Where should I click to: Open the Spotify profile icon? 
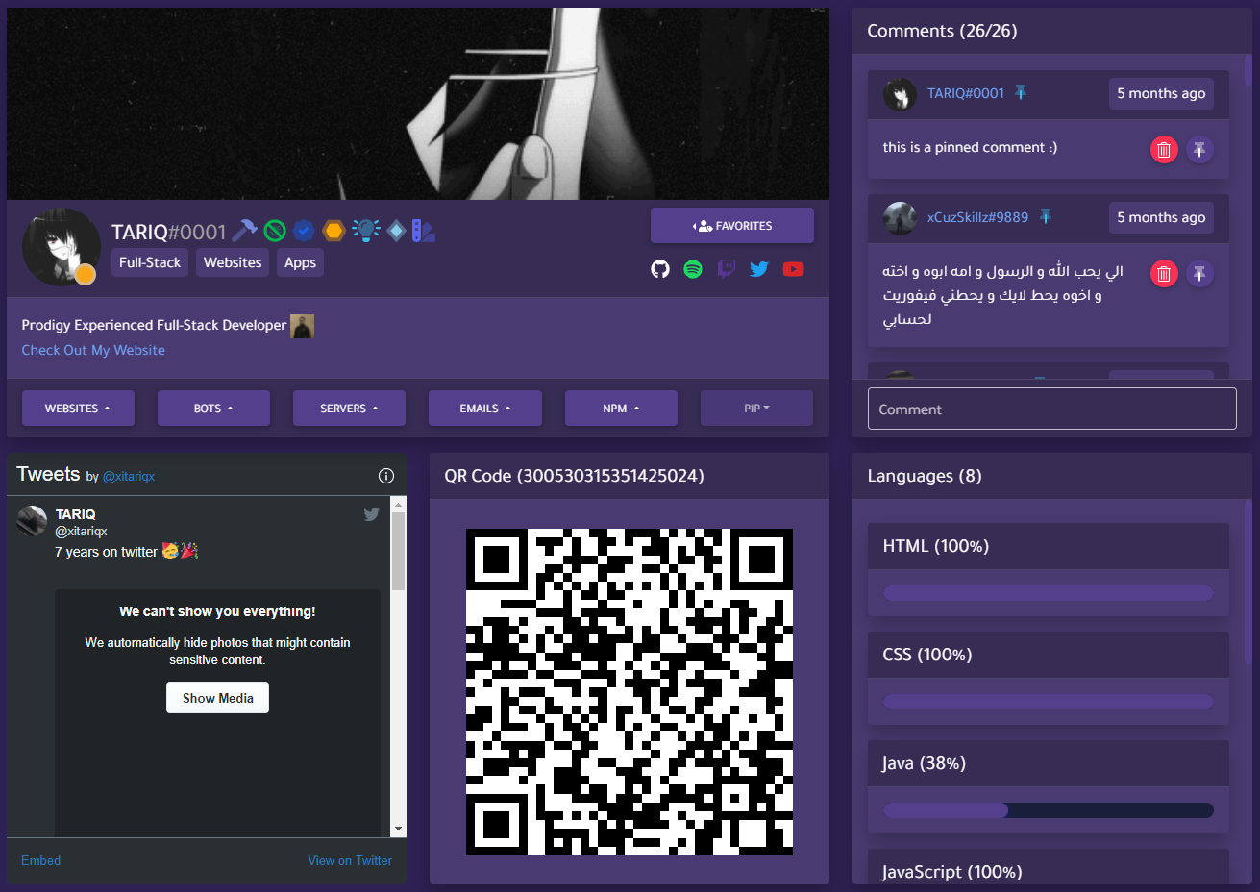tap(693, 269)
